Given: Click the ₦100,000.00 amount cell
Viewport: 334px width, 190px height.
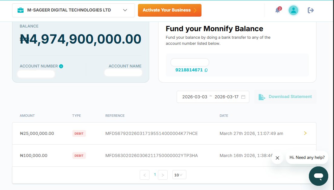Looking at the screenshot, I should [34, 156].
